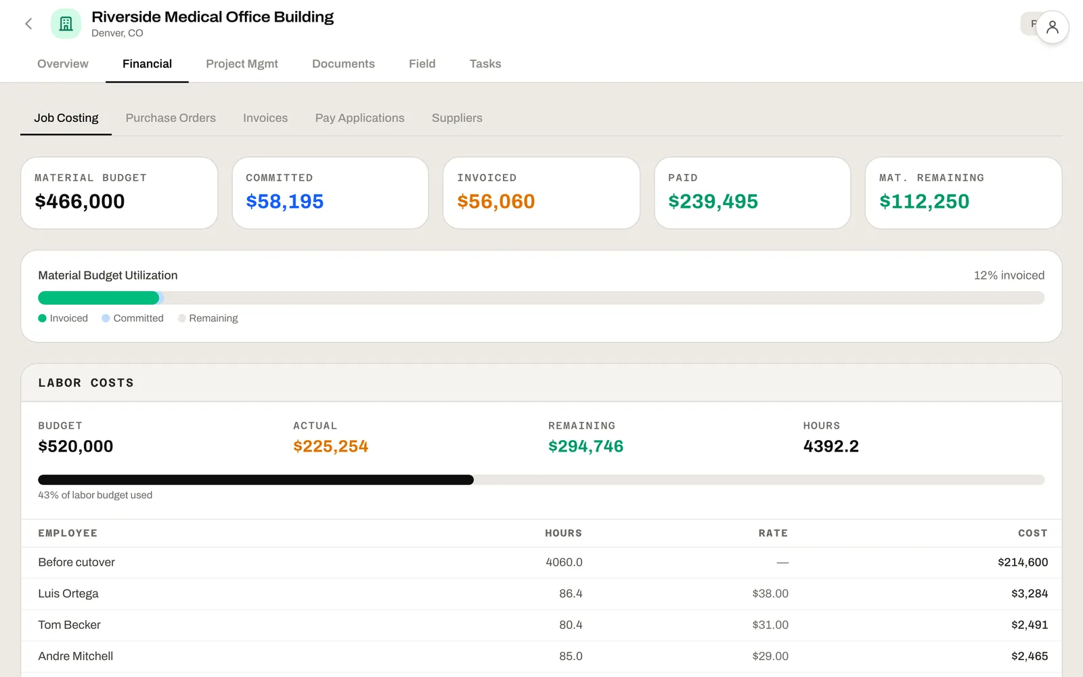Viewport: 1083px width, 677px height.
Task: Click the labor Hours value 4392.2
Action: coord(831,446)
